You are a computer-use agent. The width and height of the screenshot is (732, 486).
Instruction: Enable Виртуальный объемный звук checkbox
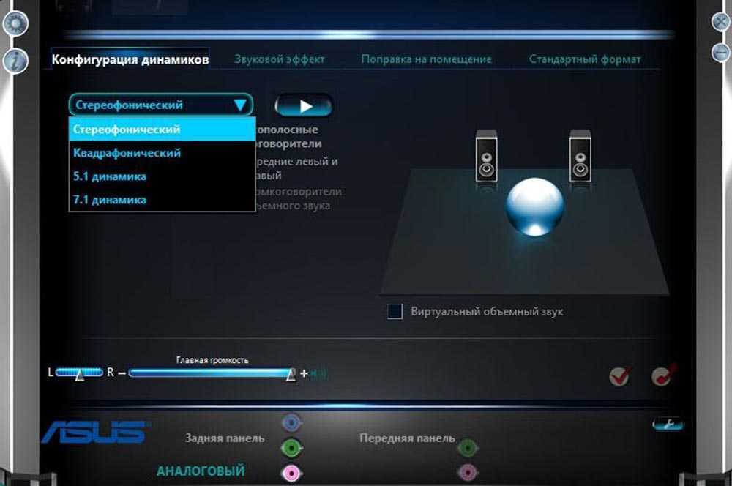point(395,312)
